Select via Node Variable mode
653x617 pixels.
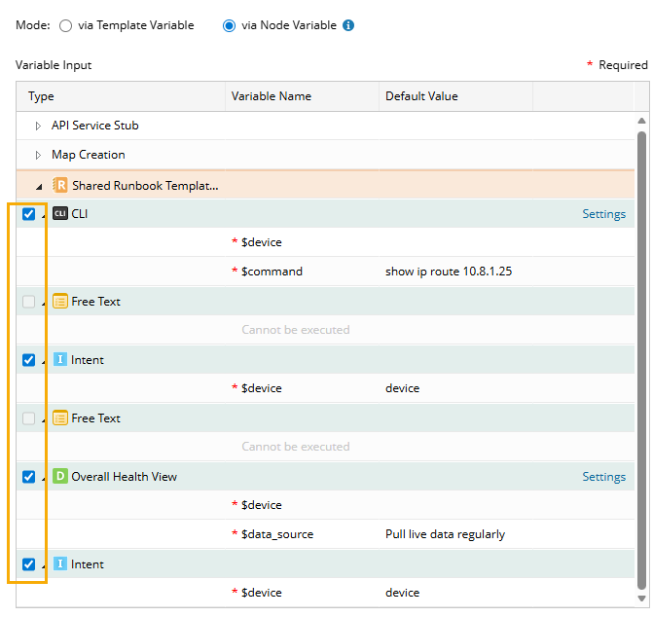point(229,26)
